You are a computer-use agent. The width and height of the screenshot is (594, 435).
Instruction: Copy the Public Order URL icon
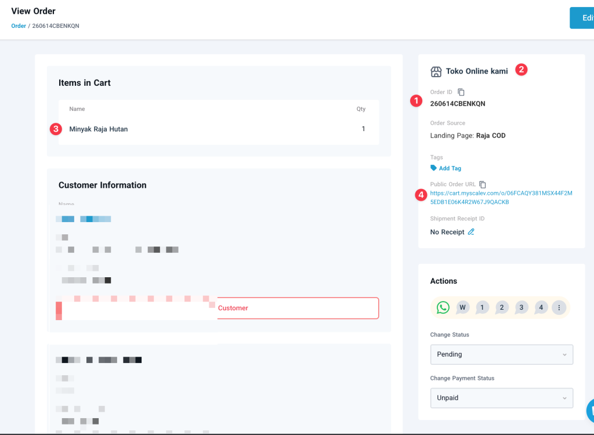(x=483, y=184)
